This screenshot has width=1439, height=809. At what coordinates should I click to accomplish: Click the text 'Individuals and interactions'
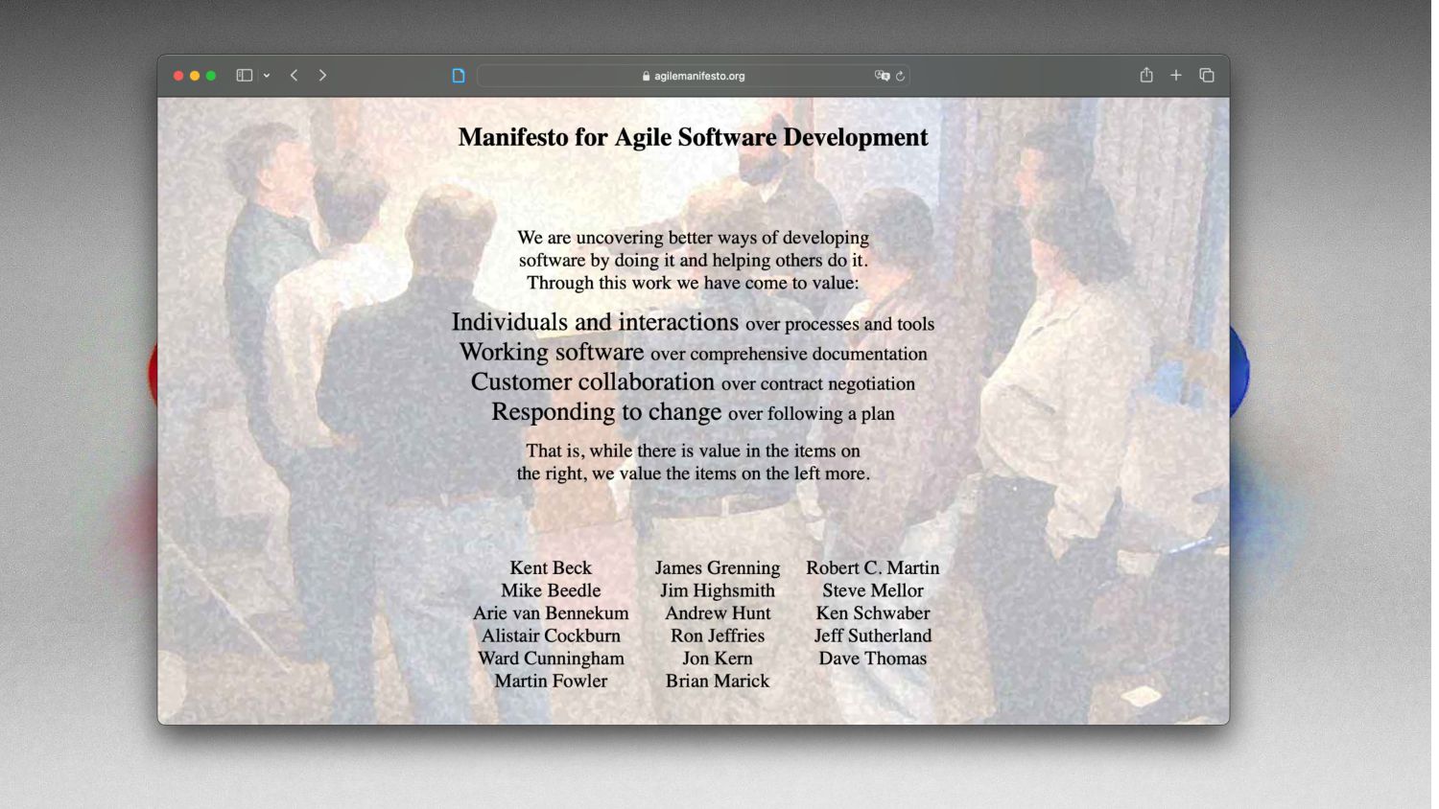(595, 322)
